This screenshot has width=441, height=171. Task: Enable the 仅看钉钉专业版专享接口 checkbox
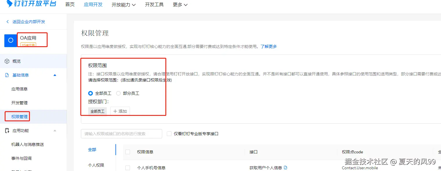[x=169, y=133]
